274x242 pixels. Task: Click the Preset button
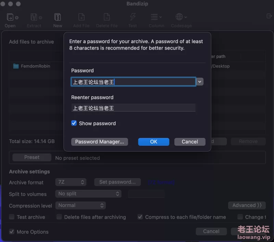coord(32,157)
